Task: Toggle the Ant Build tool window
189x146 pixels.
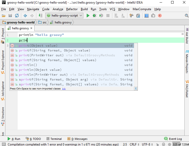Action: (187, 36)
